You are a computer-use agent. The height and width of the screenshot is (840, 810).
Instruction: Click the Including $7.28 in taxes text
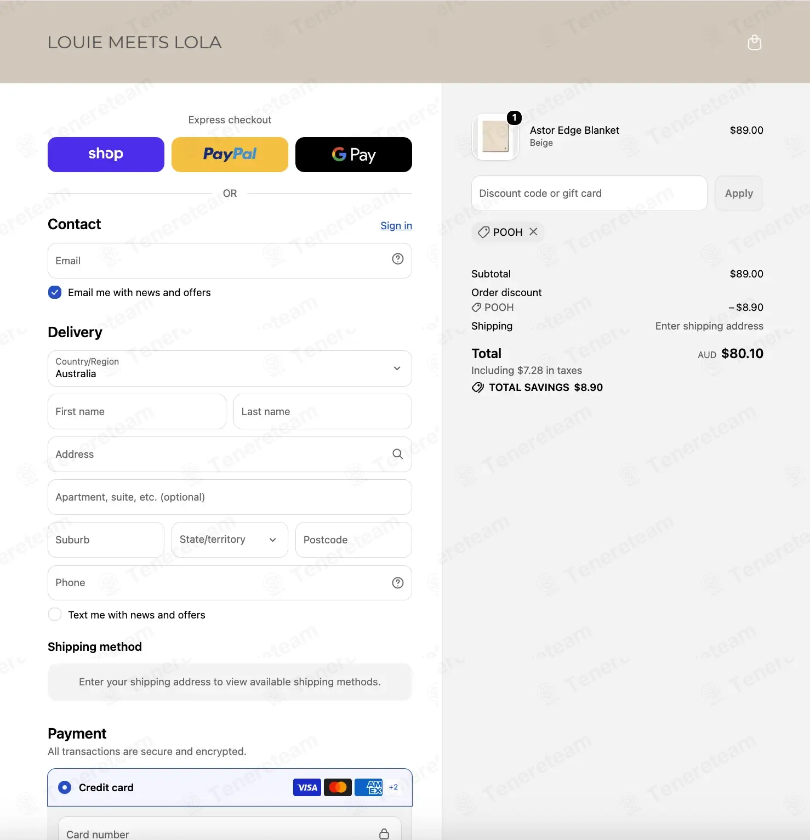pos(527,370)
